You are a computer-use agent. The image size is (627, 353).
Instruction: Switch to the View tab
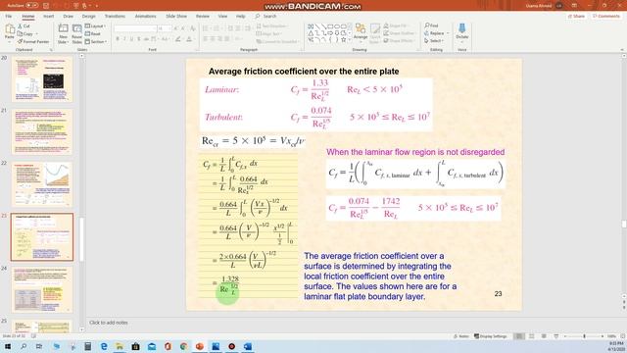coord(222,16)
